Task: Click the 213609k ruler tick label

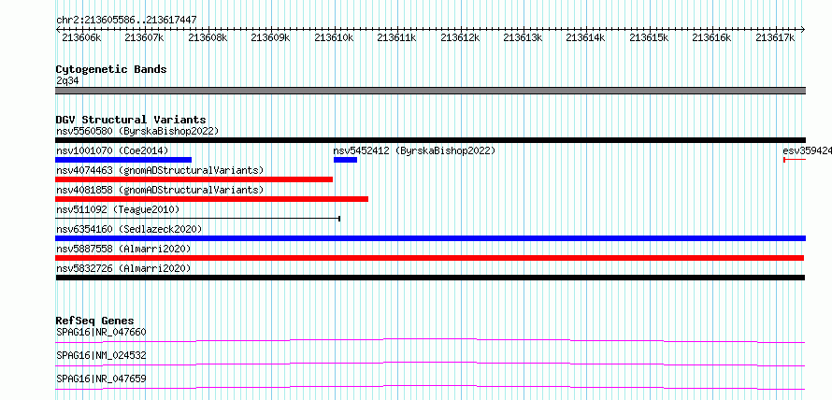Action: pyautogui.click(x=270, y=37)
